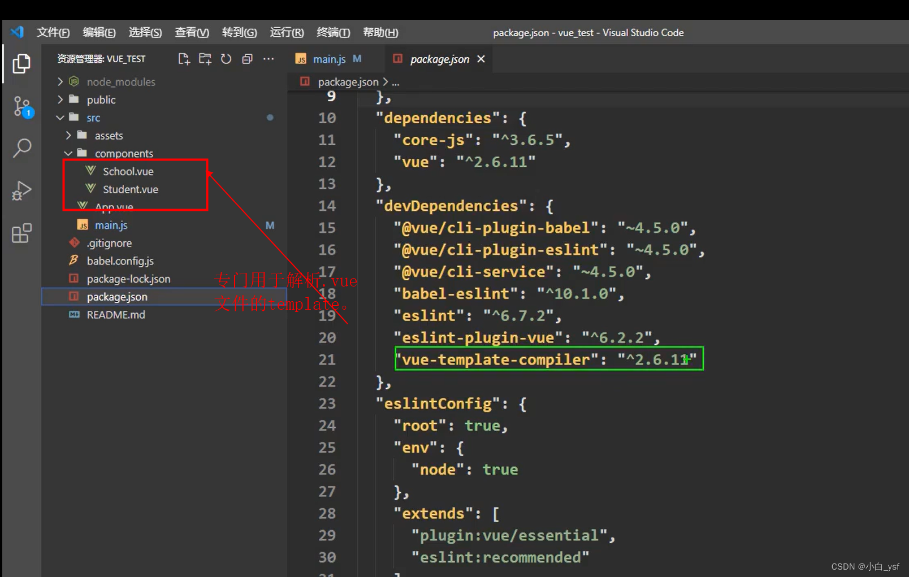This screenshot has width=909, height=577.
Task: Expand the assets folder chevron
Action: tap(68, 136)
